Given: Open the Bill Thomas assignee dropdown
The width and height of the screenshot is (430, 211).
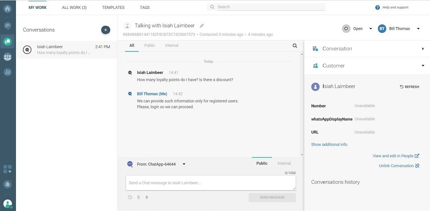Looking at the screenshot, I should click(x=418, y=29).
